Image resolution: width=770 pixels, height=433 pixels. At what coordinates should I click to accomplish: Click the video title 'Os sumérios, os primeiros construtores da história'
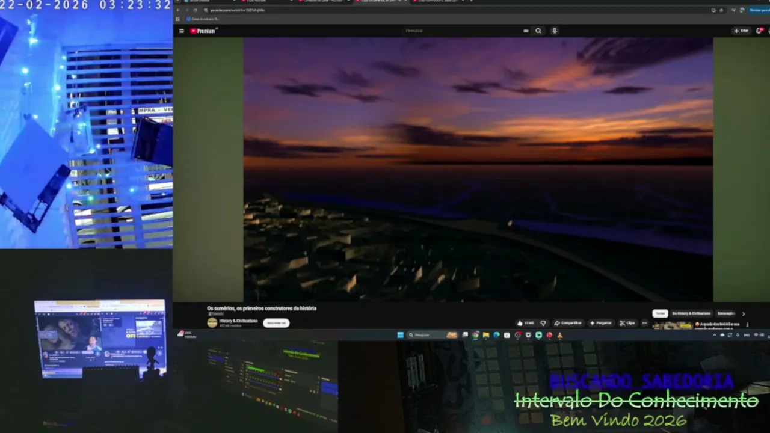(x=262, y=309)
